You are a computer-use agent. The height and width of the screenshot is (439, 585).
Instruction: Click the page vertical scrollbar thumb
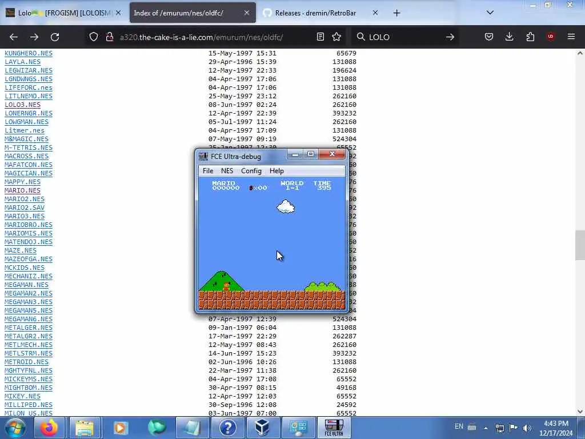580,245
